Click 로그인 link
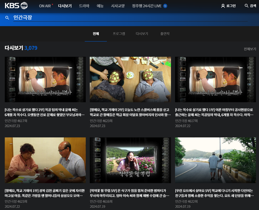Image resolution: width=259 pixels, height=210 pixels. [231, 6]
